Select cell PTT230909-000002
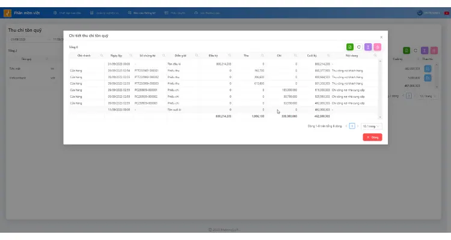This screenshot has width=451, height=240. pyautogui.click(x=146, y=77)
